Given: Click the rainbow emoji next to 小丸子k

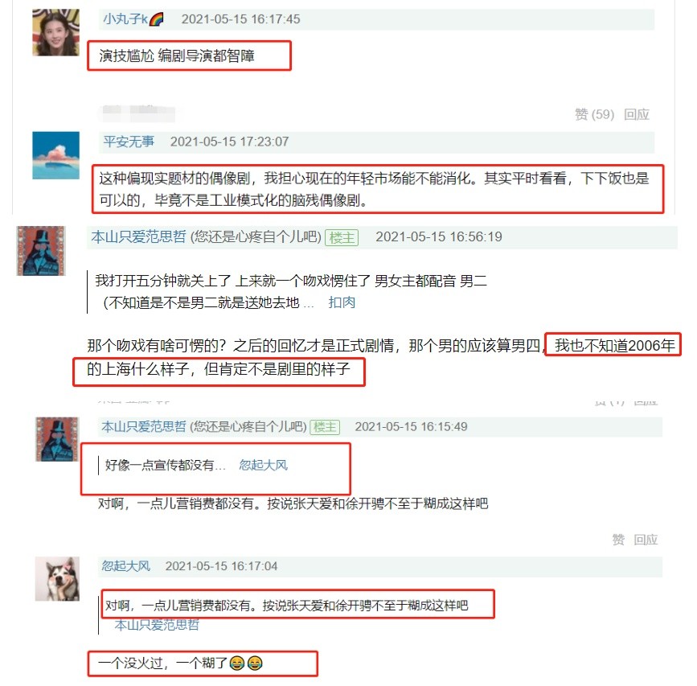Looking at the screenshot, I should click(x=156, y=19).
